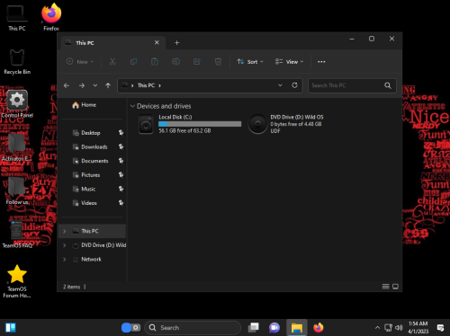450x336 pixels.
Task: Open Task View on taskbar
Action: (x=254, y=328)
